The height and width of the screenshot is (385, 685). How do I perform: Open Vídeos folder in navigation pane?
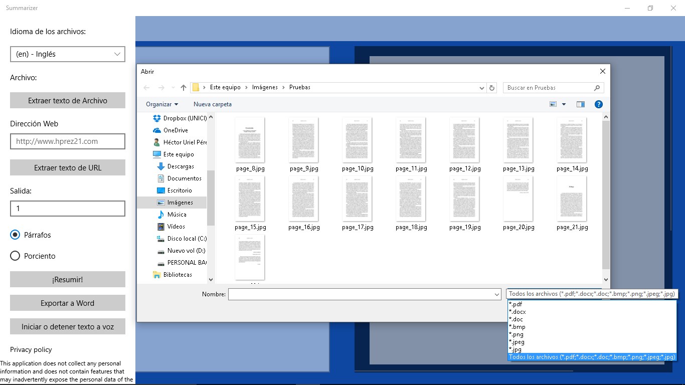click(x=171, y=227)
